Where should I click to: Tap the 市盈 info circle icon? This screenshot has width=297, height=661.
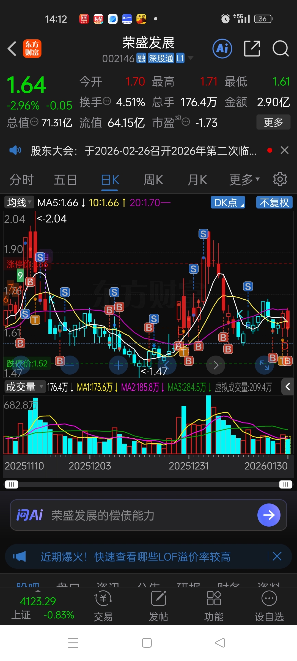click(186, 121)
